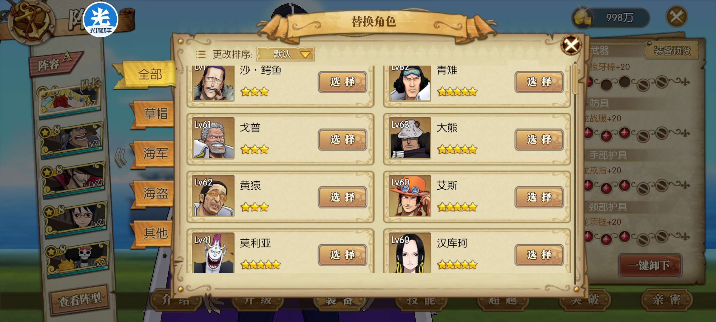The width and height of the screenshot is (716, 322).
Task: Tap the 光环助手 floating icon
Action: [101, 20]
